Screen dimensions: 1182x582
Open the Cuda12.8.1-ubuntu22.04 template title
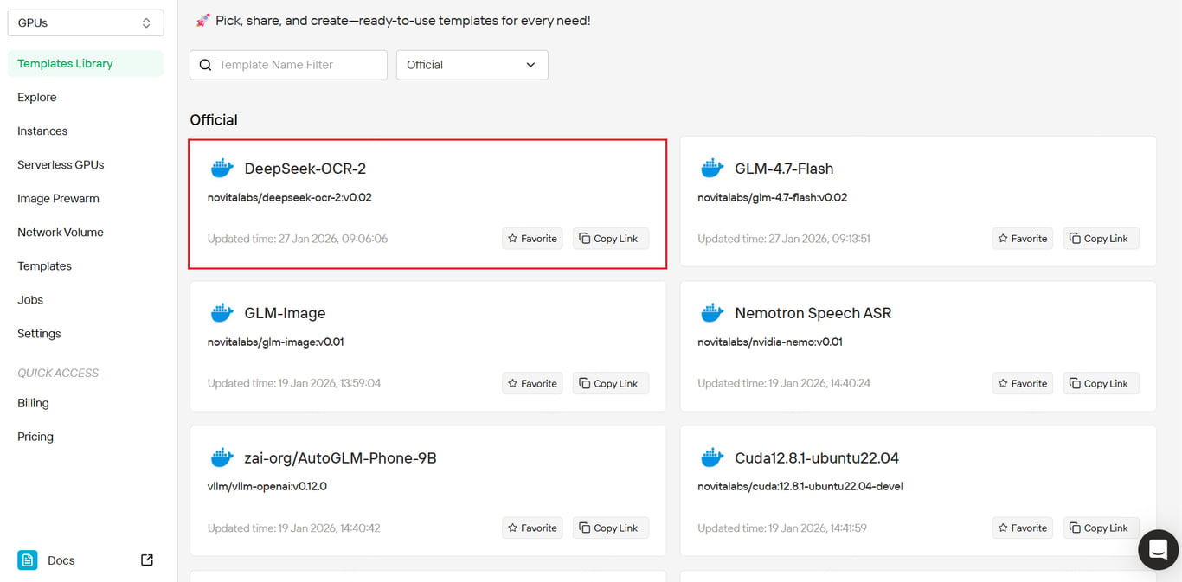click(817, 457)
